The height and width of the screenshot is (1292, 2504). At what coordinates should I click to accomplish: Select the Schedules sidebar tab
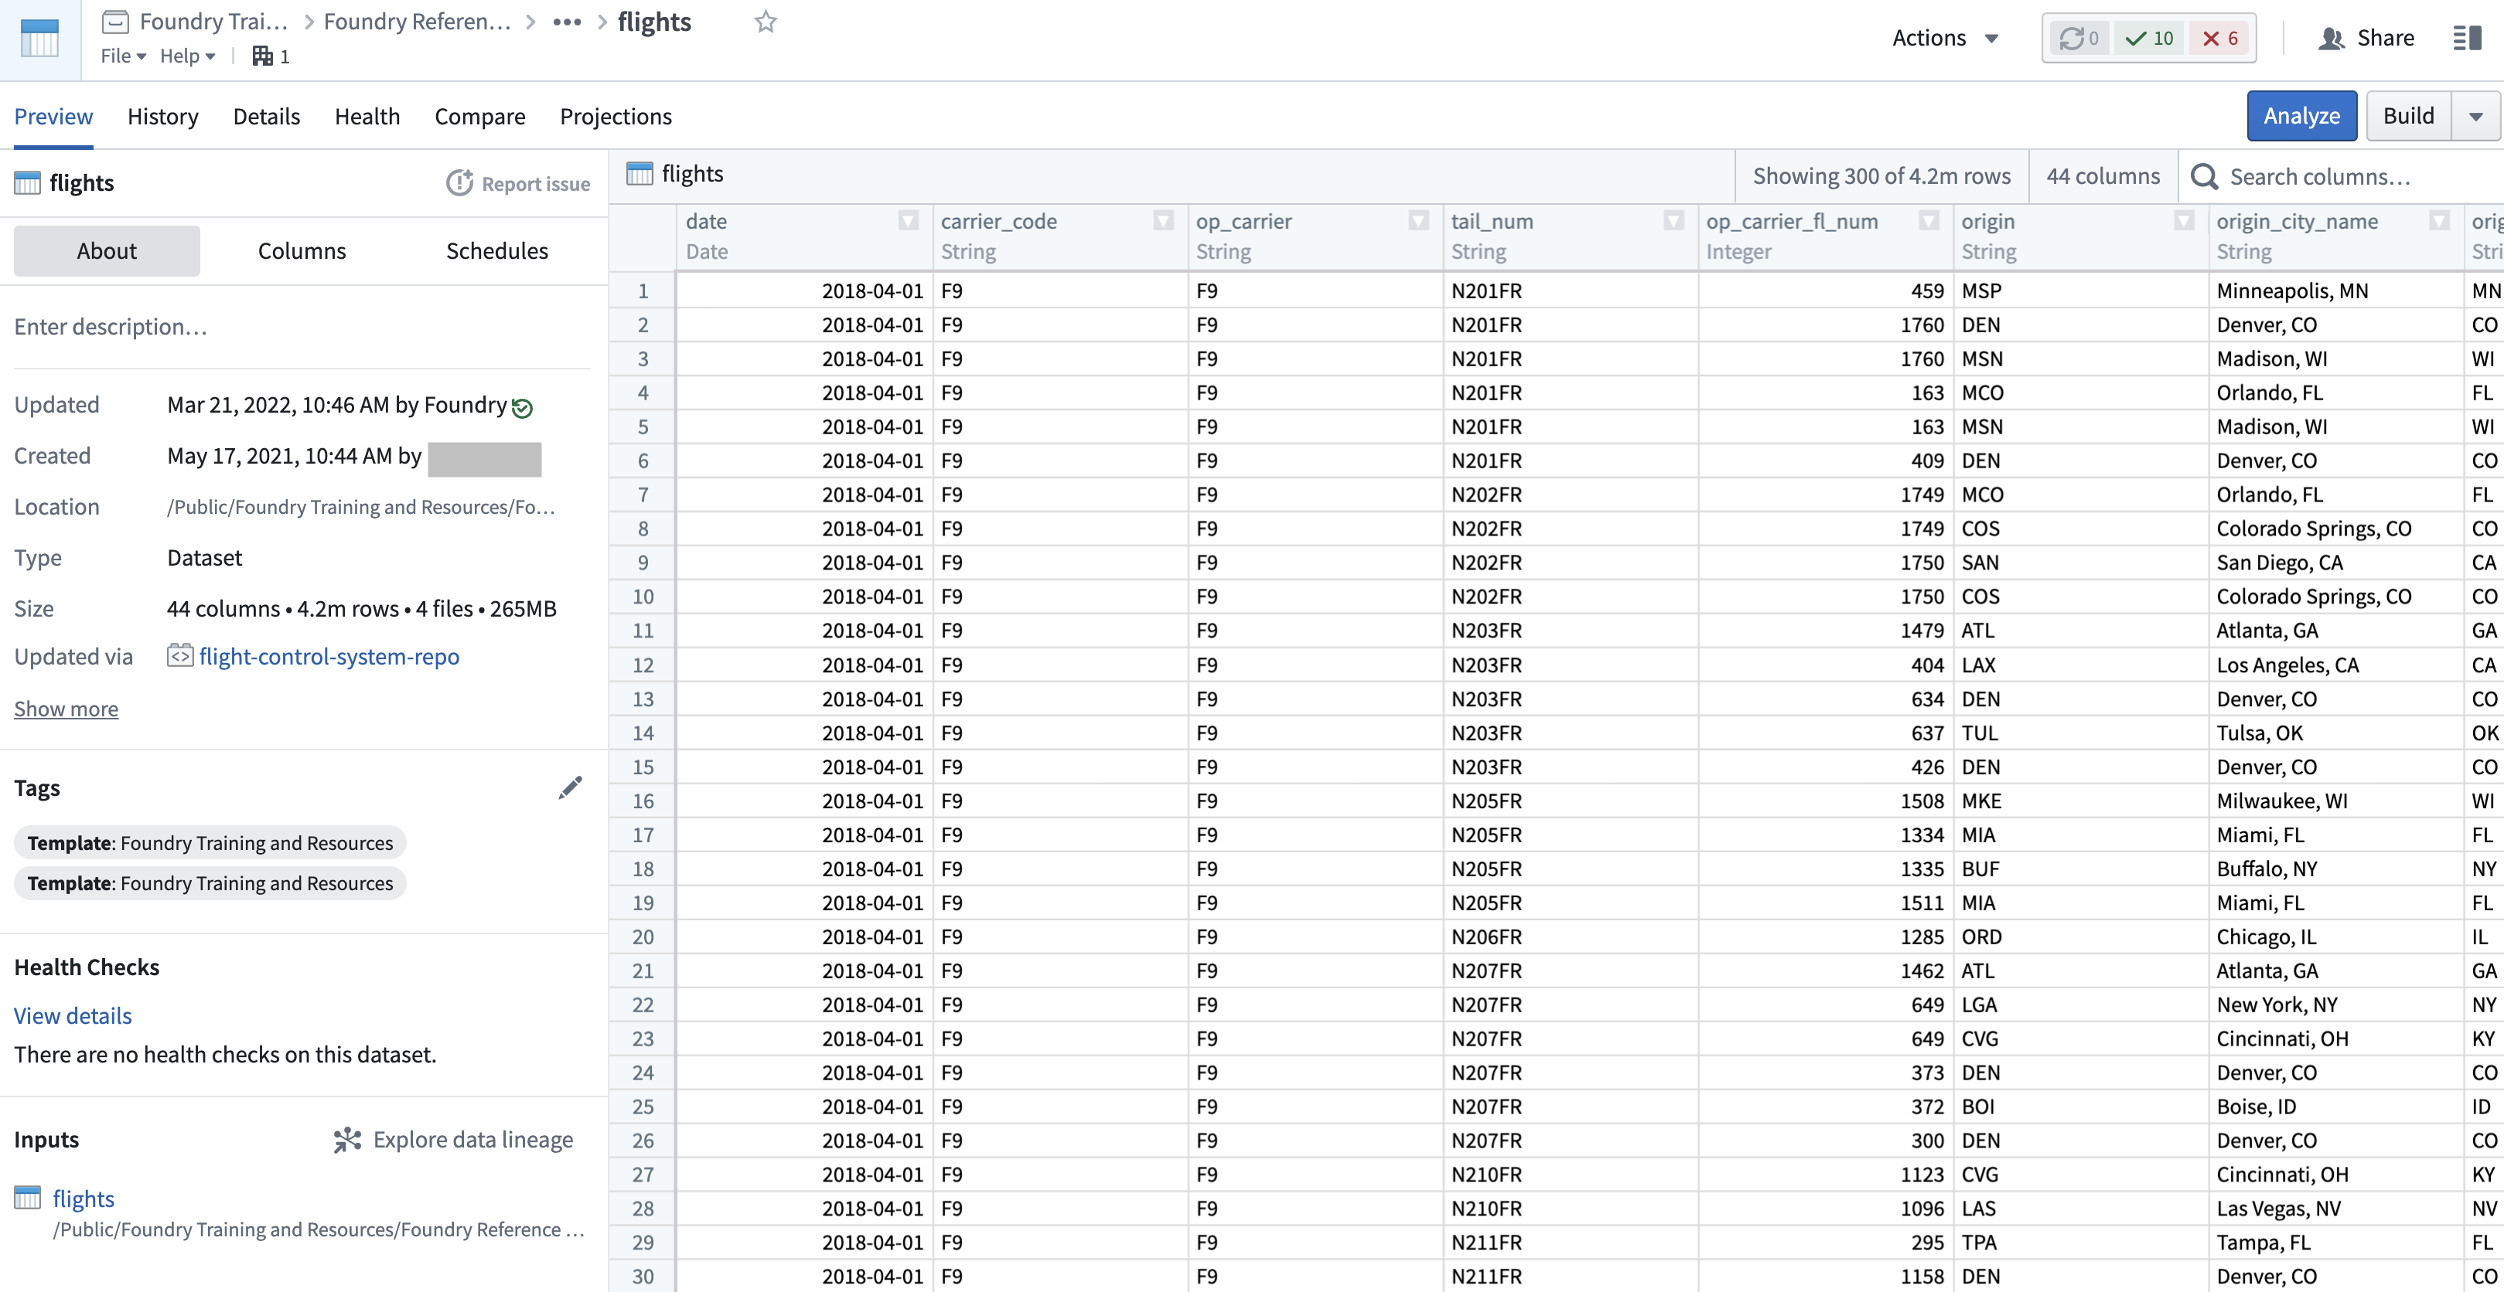(x=496, y=250)
